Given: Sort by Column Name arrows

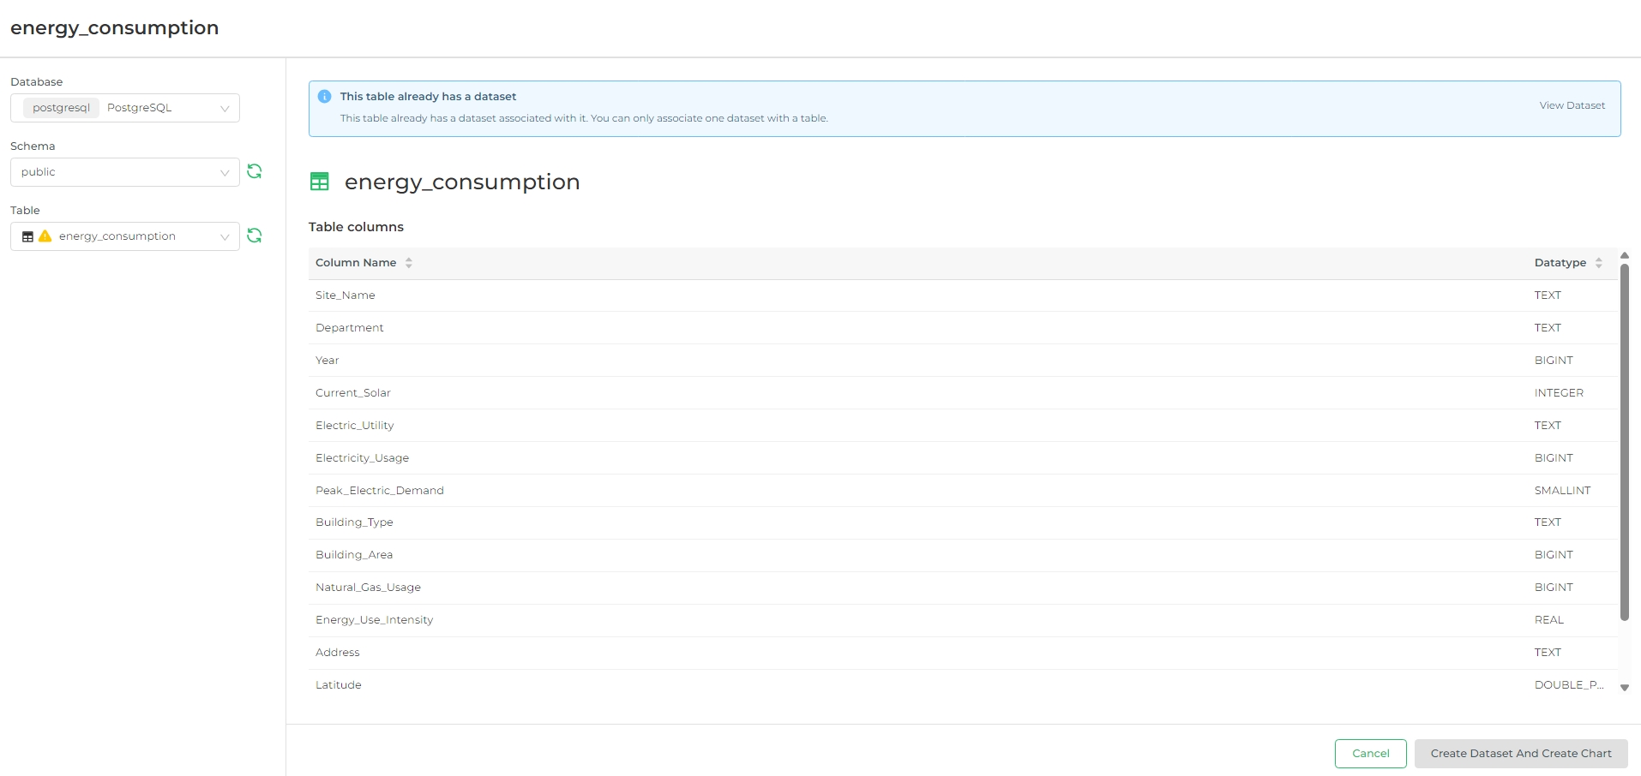Looking at the screenshot, I should pos(409,263).
